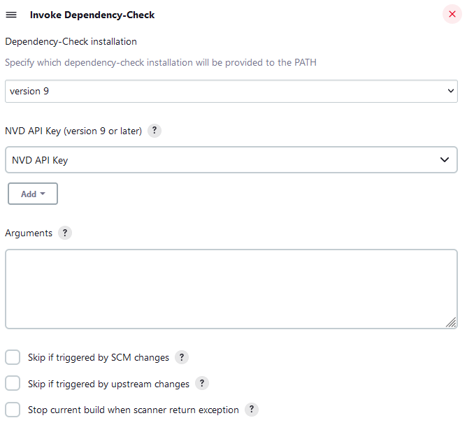Open help for NVD API Key

coord(155,131)
